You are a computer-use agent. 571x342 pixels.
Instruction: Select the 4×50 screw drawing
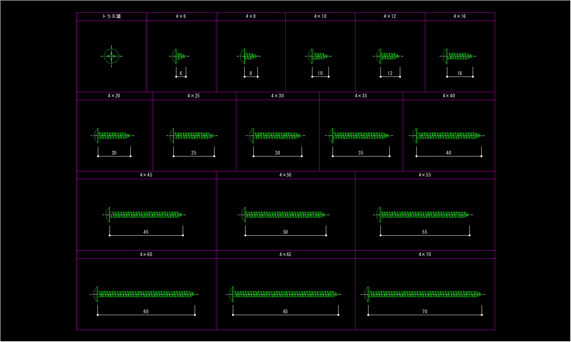[x=284, y=215]
